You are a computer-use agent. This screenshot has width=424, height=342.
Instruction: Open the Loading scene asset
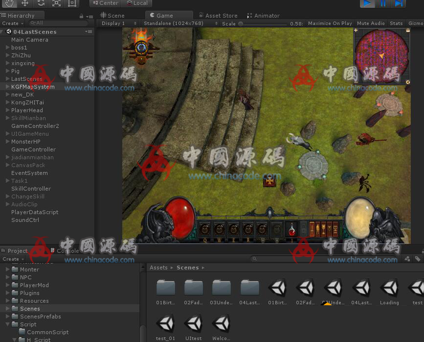coord(389,292)
